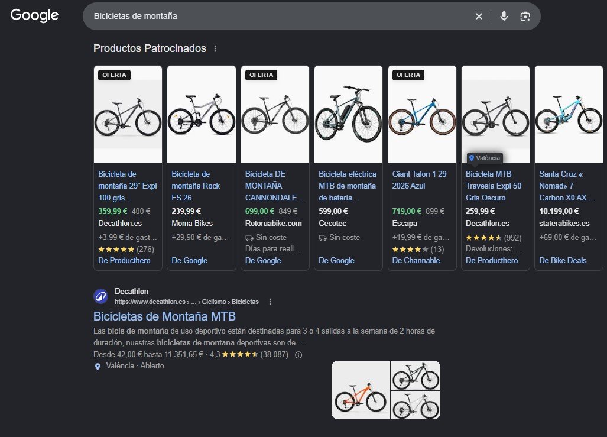Click the (276) star rating

(126, 249)
